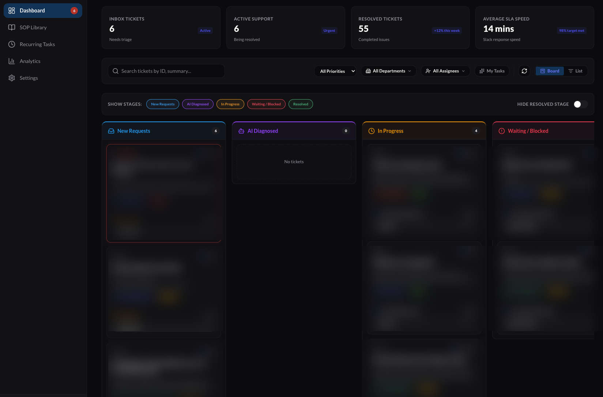Toggle the New Requests stage pill
The width and height of the screenshot is (603, 397).
[163, 104]
